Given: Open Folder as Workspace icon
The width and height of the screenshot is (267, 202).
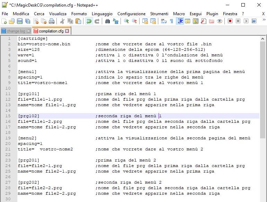Looking at the screenshot, I should pyautogui.click(x=212, y=21).
